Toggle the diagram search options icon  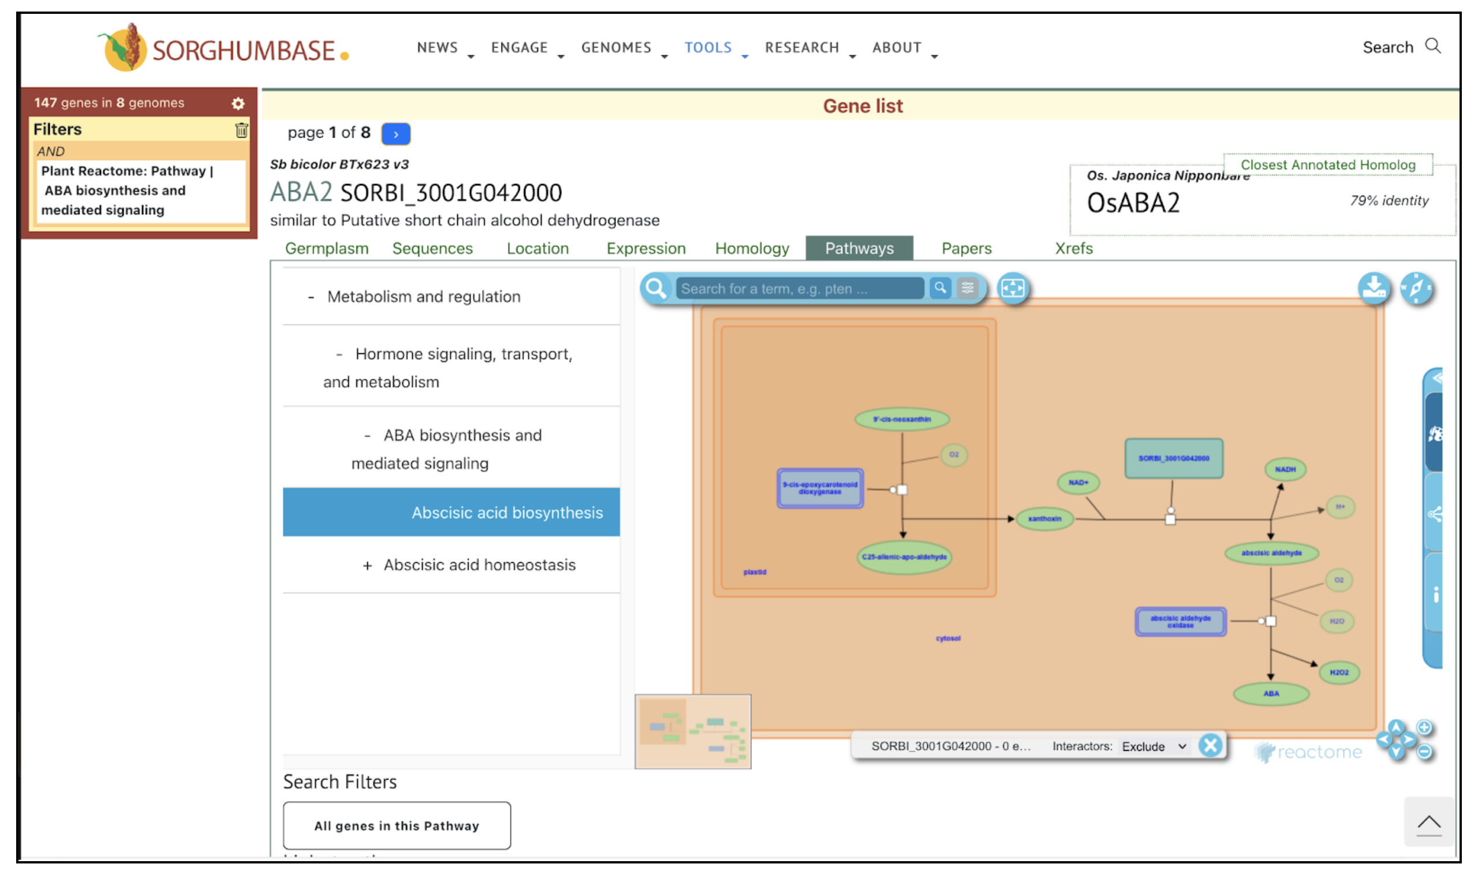(x=967, y=289)
